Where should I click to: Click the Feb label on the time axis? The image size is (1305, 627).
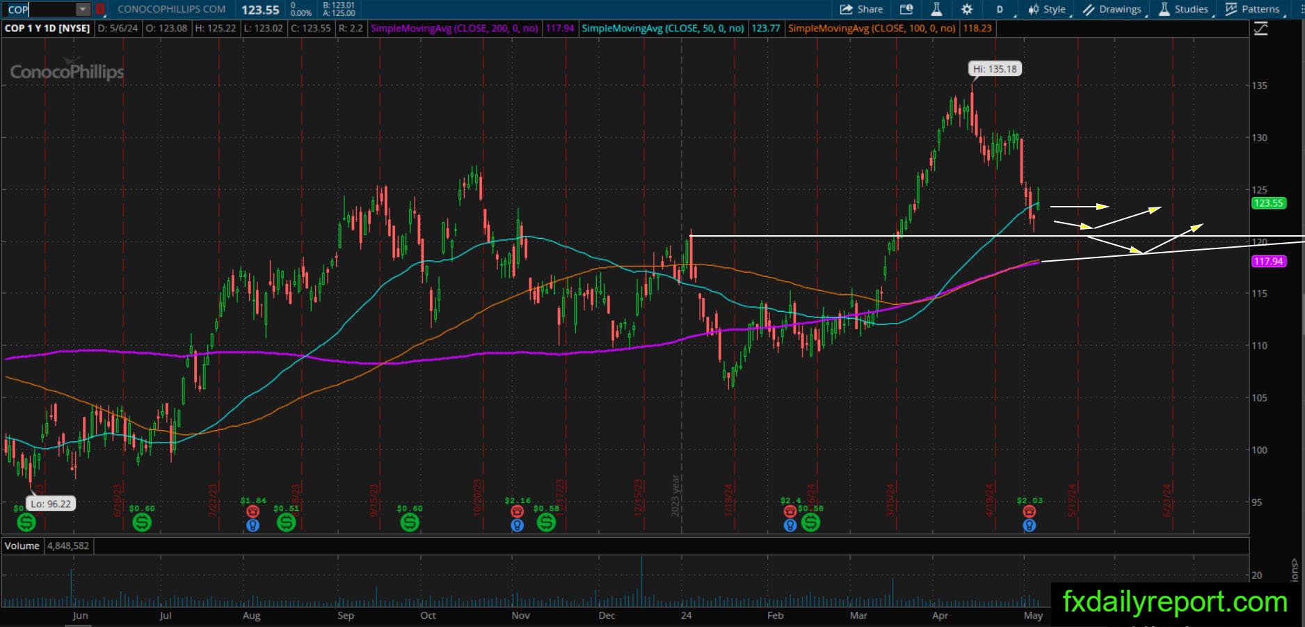[x=775, y=615]
